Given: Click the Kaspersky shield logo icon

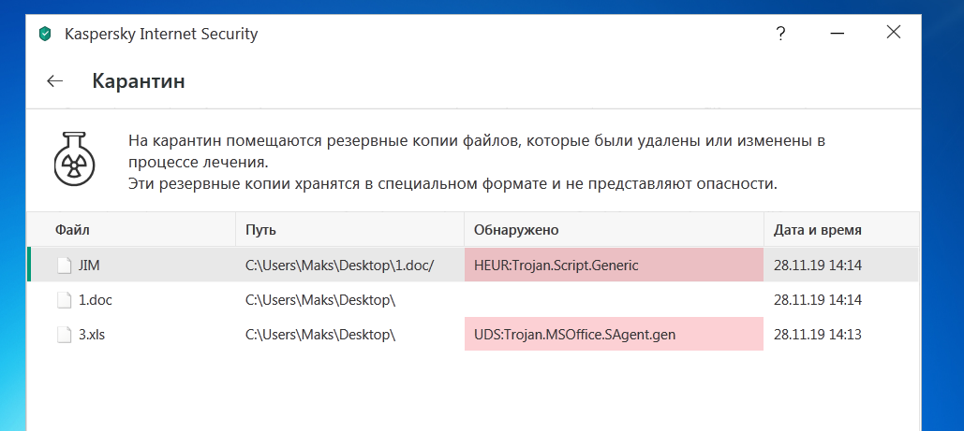Looking at the screenshot, I should [x=44, y=35].
